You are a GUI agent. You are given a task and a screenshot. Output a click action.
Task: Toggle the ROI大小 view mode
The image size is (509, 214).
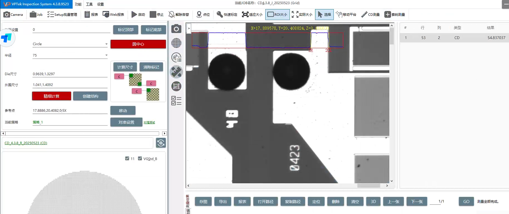(x=277, y=15)
